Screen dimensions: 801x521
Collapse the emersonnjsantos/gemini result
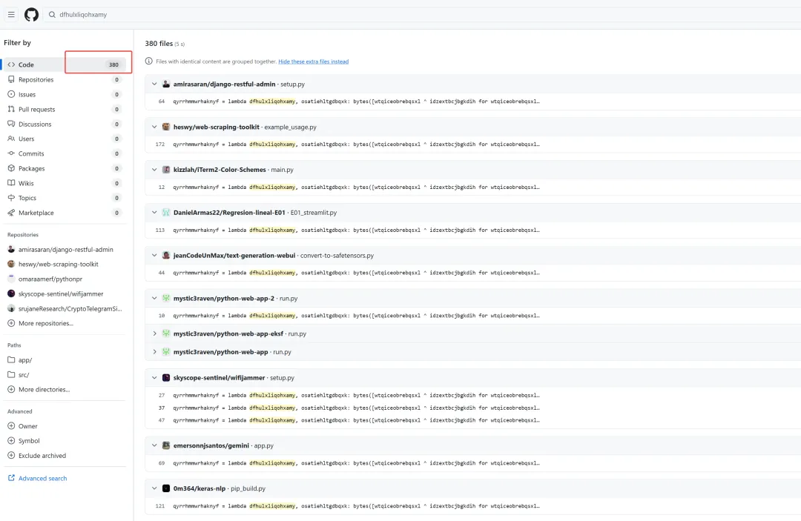coord(154,445)
